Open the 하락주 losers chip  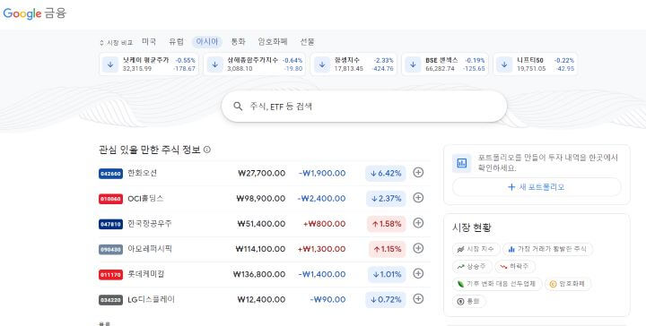point(515,266)
